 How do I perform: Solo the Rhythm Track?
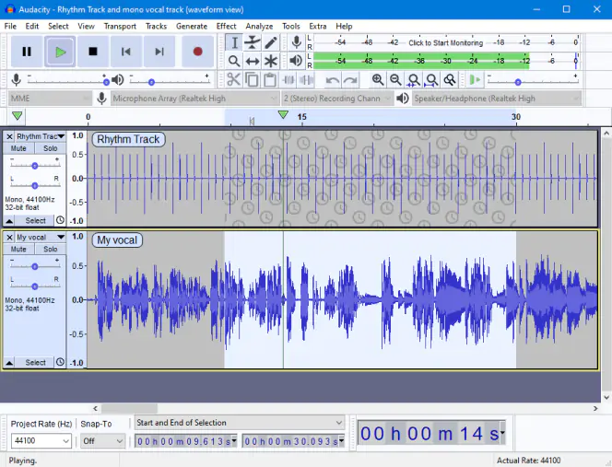(51, 148)
